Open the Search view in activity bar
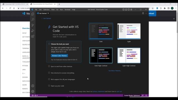178x100 pixels. coord(33,19)
